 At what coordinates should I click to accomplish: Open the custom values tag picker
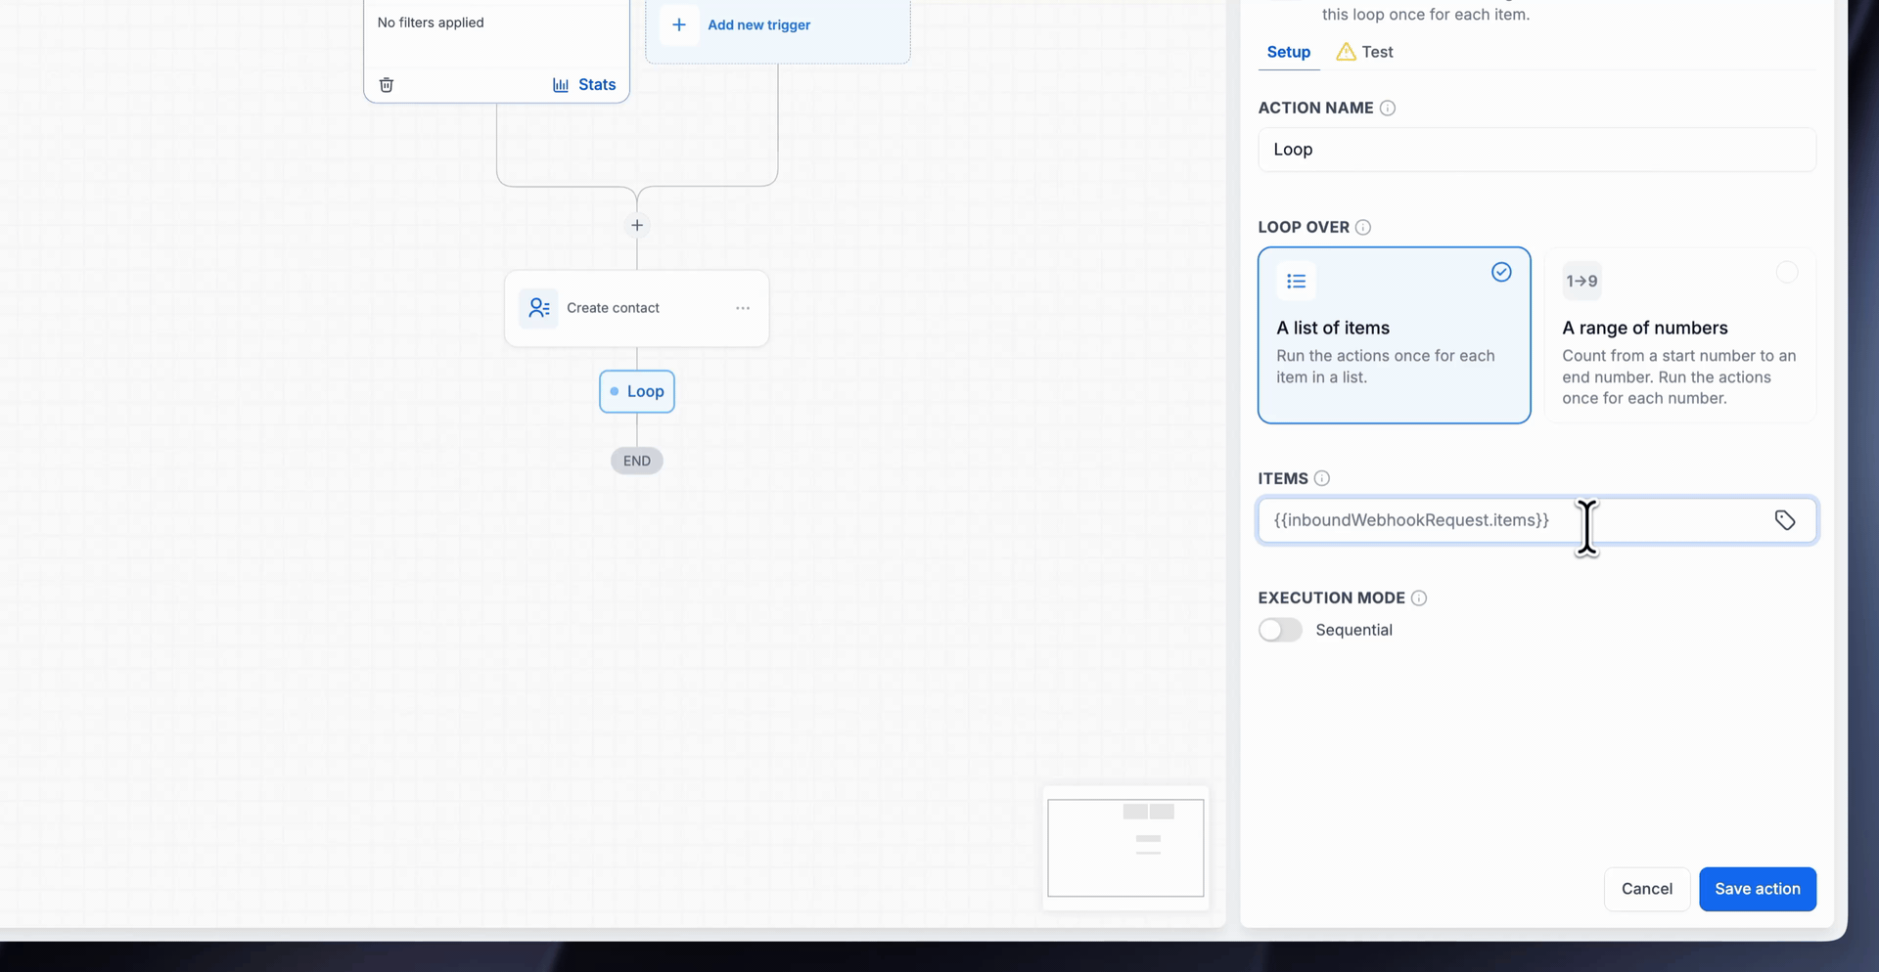(1785, 520)
